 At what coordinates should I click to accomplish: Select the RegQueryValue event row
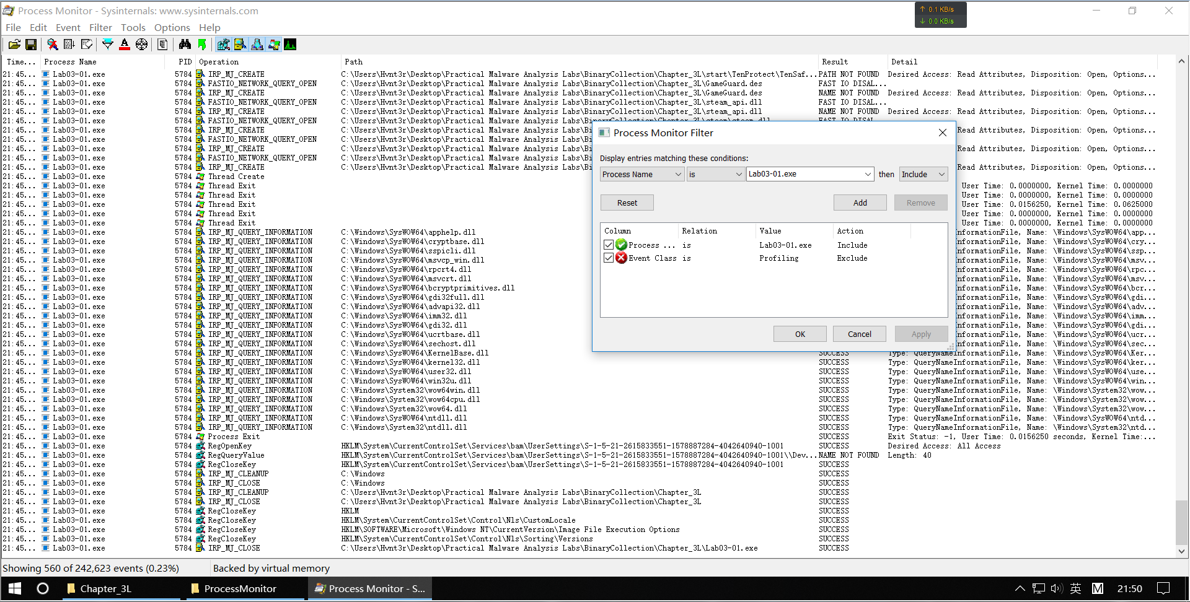(x=580, y=455)
